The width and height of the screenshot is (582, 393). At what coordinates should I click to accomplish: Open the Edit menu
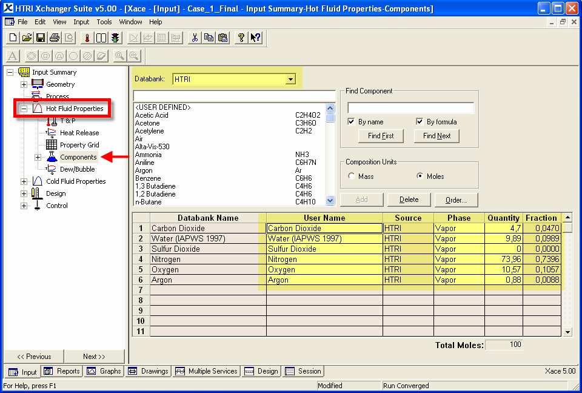40,22
